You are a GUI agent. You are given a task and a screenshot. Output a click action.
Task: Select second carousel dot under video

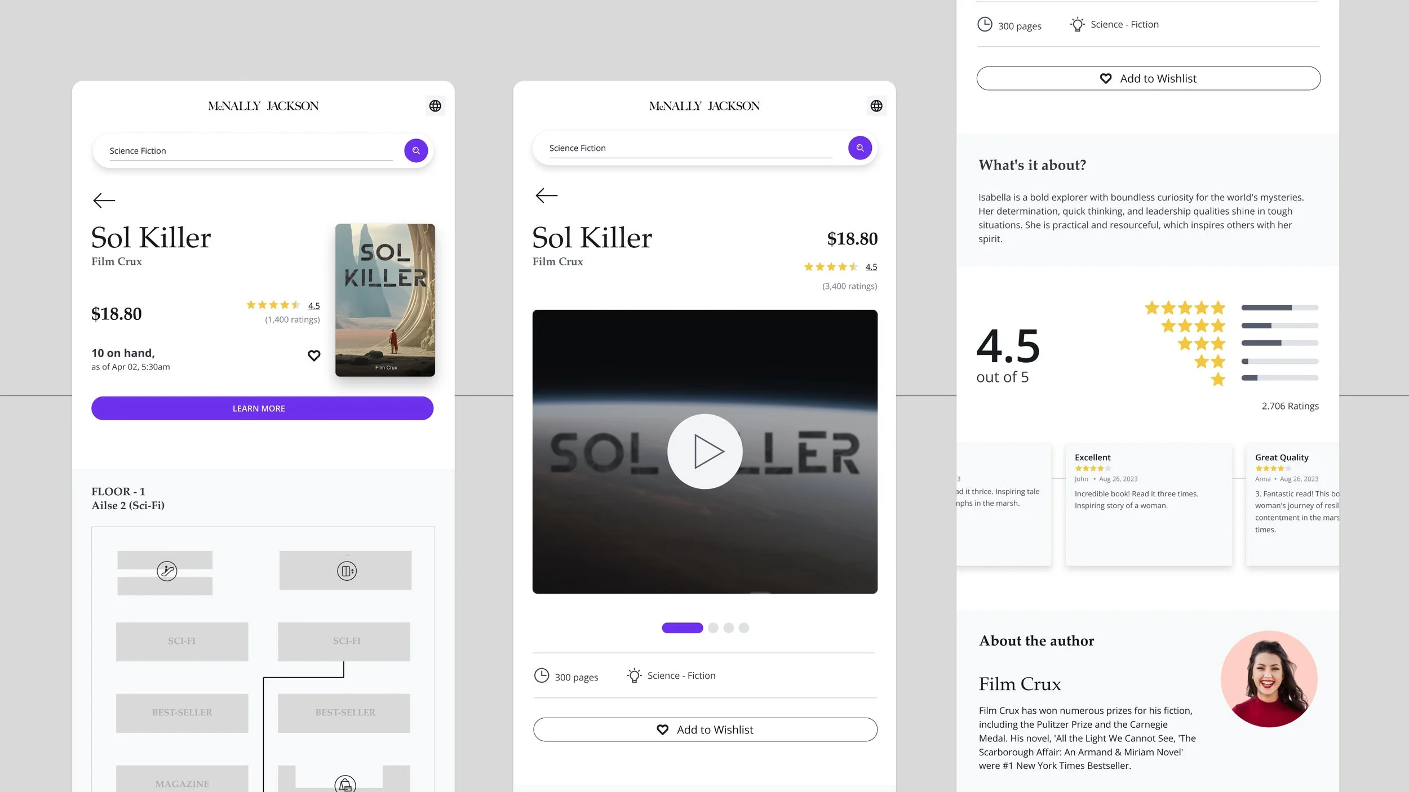click(x=713, y=628)
